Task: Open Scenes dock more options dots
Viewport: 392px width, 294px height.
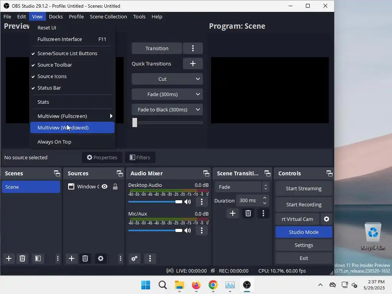Action: pyautogui.click(x=58, y=258)
